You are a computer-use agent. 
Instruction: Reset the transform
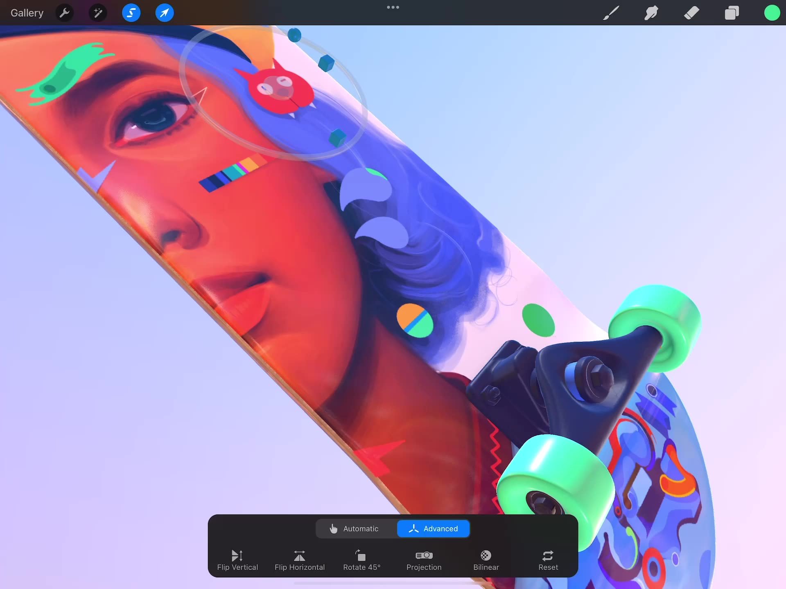click(548, 560)
